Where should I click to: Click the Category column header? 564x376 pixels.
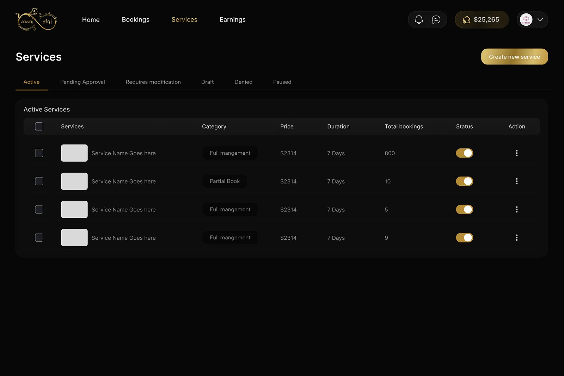click(x=214, y=127)
